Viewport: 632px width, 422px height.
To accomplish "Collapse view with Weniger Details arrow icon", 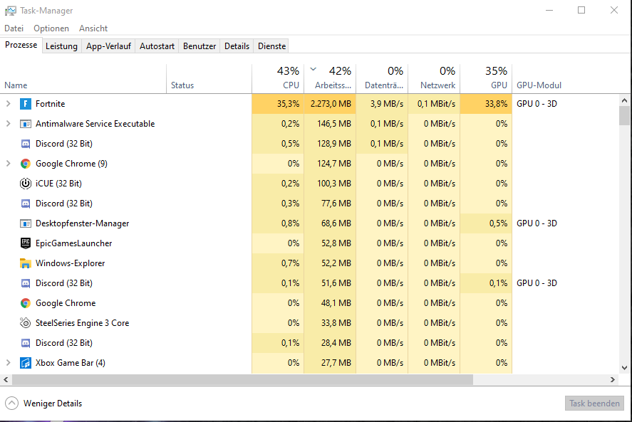I will coord(11,403).
